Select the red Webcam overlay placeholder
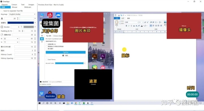The height and width of the screenshot is (111, 204). 184,26
